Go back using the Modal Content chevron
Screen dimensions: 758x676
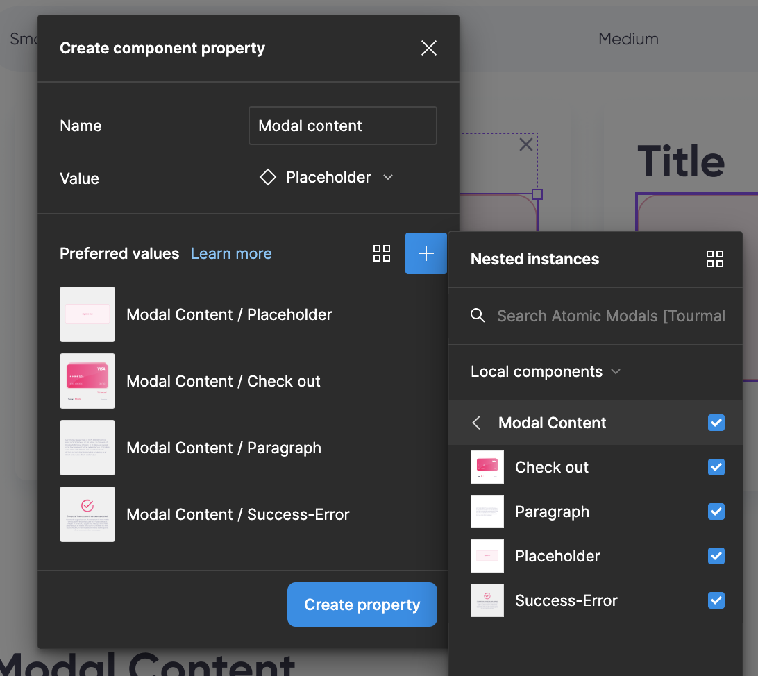coord(476,423)
